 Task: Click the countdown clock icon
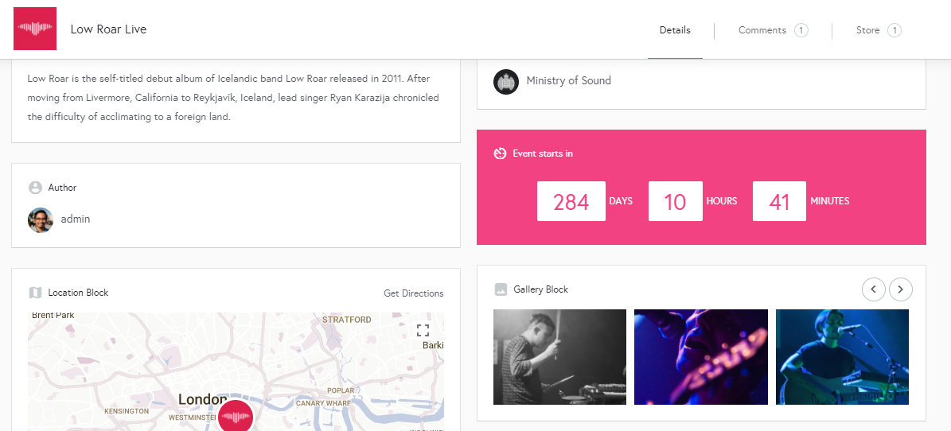500,153
